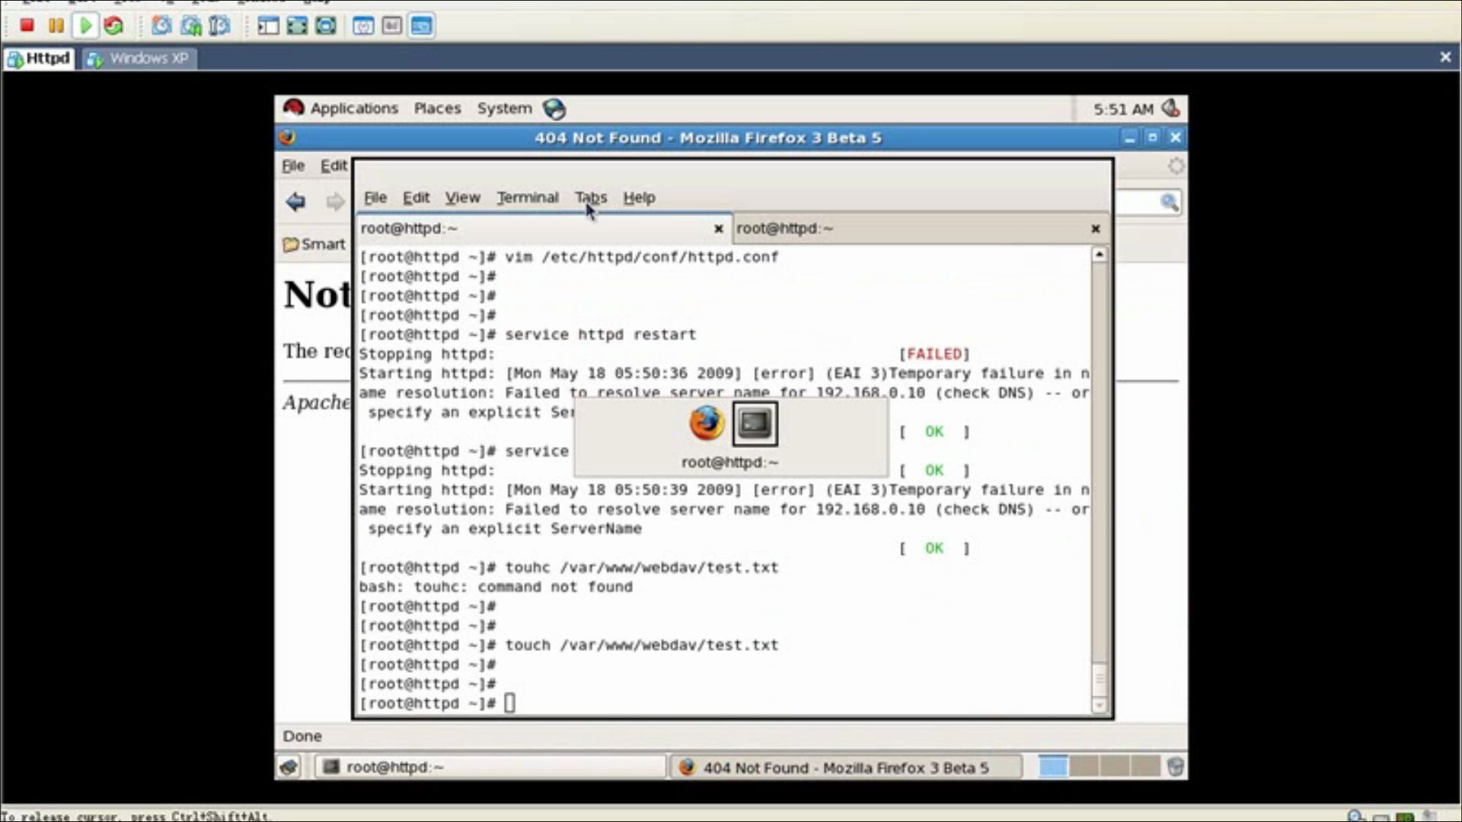Click the green power on play button
Screen dimensions: 1462x822
point(85,25)
